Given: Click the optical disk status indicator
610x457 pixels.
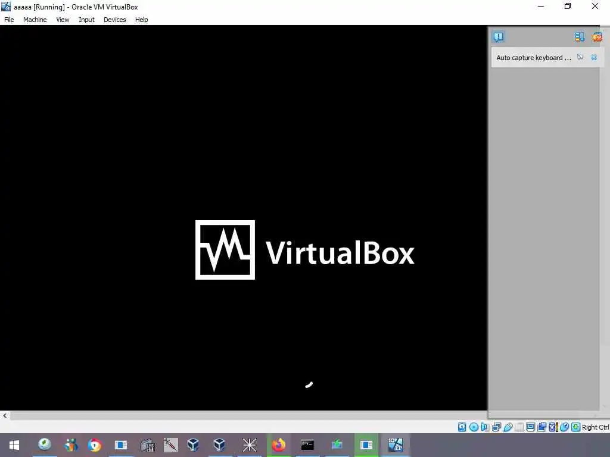Looking at the screenshot, I should click(x=474, y=427).
